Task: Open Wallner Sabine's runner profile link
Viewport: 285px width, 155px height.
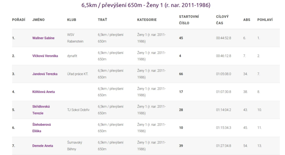Action: [x=43, y=38]
